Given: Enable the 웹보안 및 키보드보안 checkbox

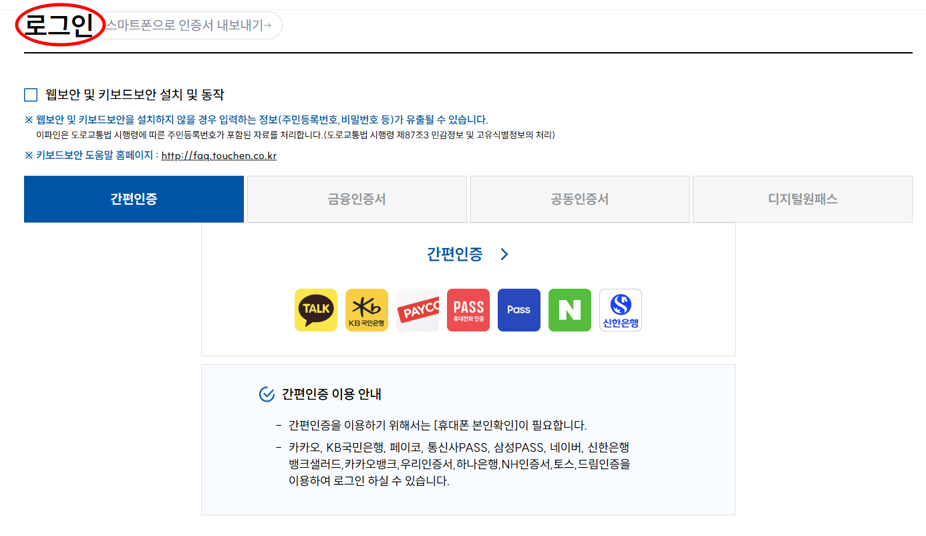Looking at the screenshot, I should click(x=30, y=94).
